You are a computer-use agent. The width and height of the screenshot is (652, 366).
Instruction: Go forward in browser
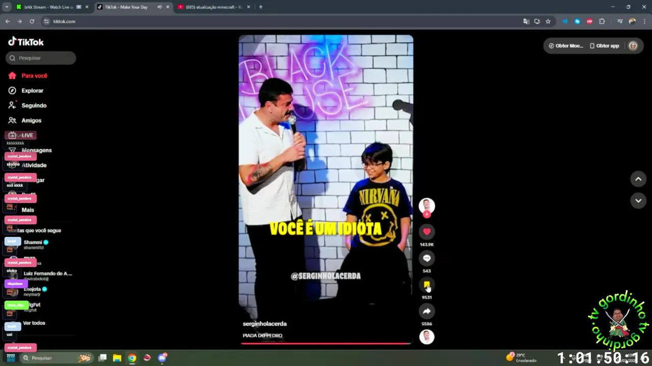19,21
